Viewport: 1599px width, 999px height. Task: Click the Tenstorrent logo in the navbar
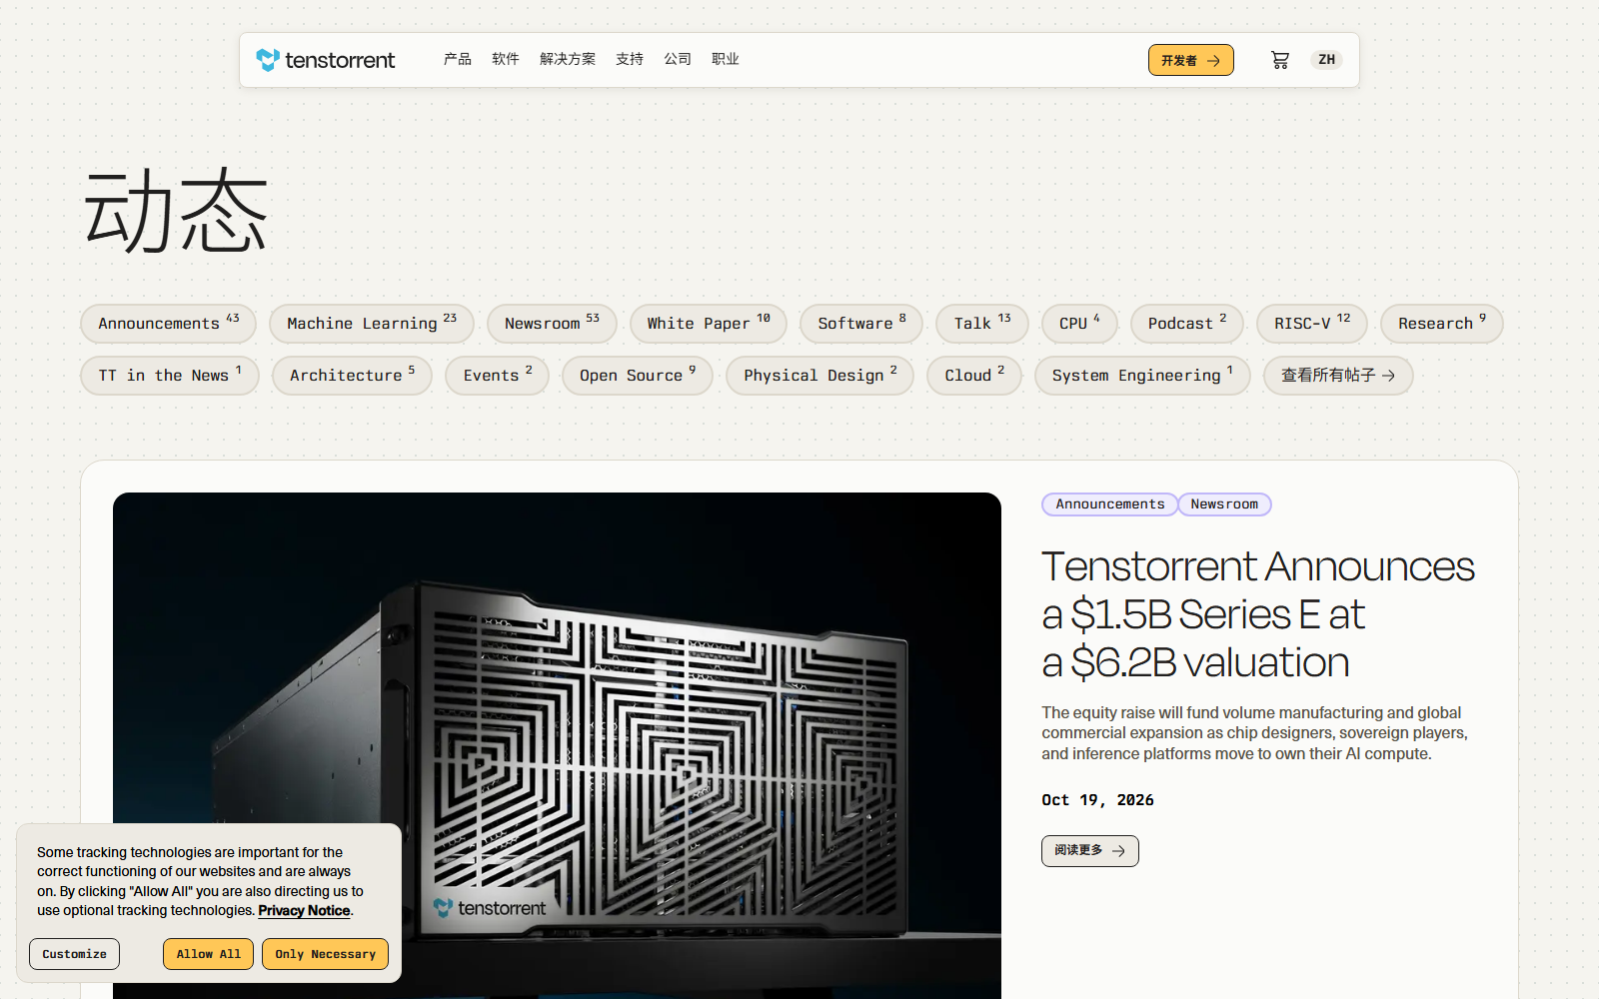point(326,60)
